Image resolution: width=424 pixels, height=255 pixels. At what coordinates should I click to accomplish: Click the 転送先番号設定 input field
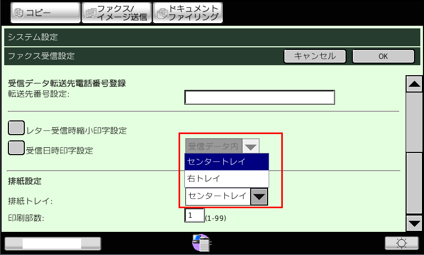[260, 98]
